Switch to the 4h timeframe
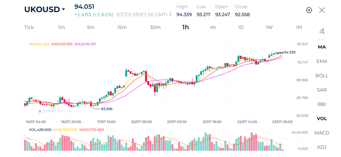 point(213,27)
